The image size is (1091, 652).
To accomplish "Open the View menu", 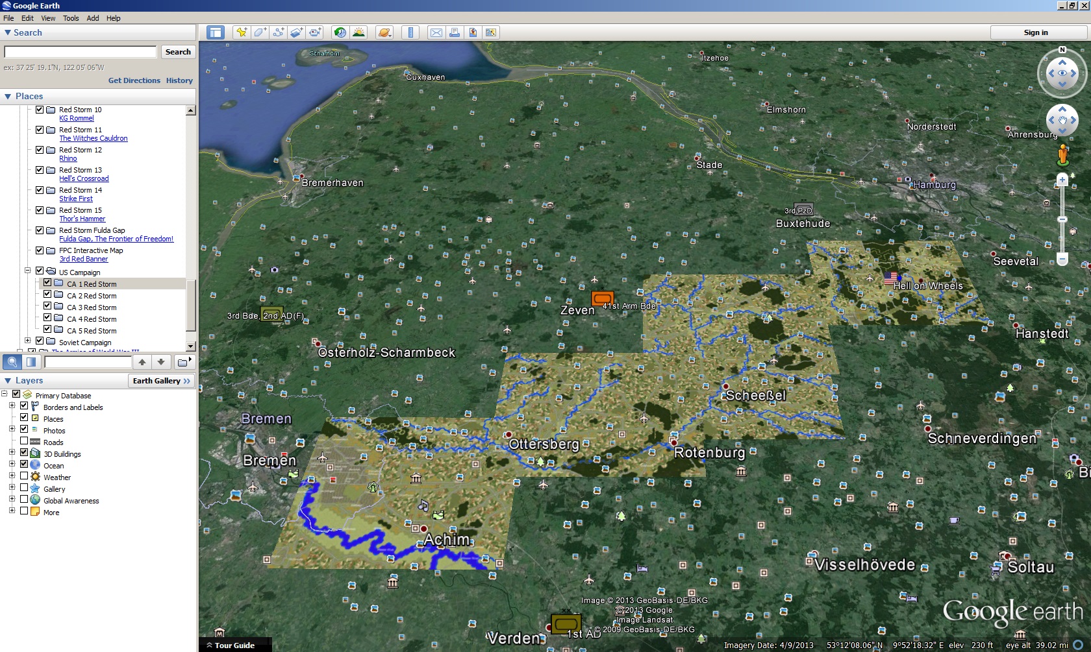I will pos(48,18).
